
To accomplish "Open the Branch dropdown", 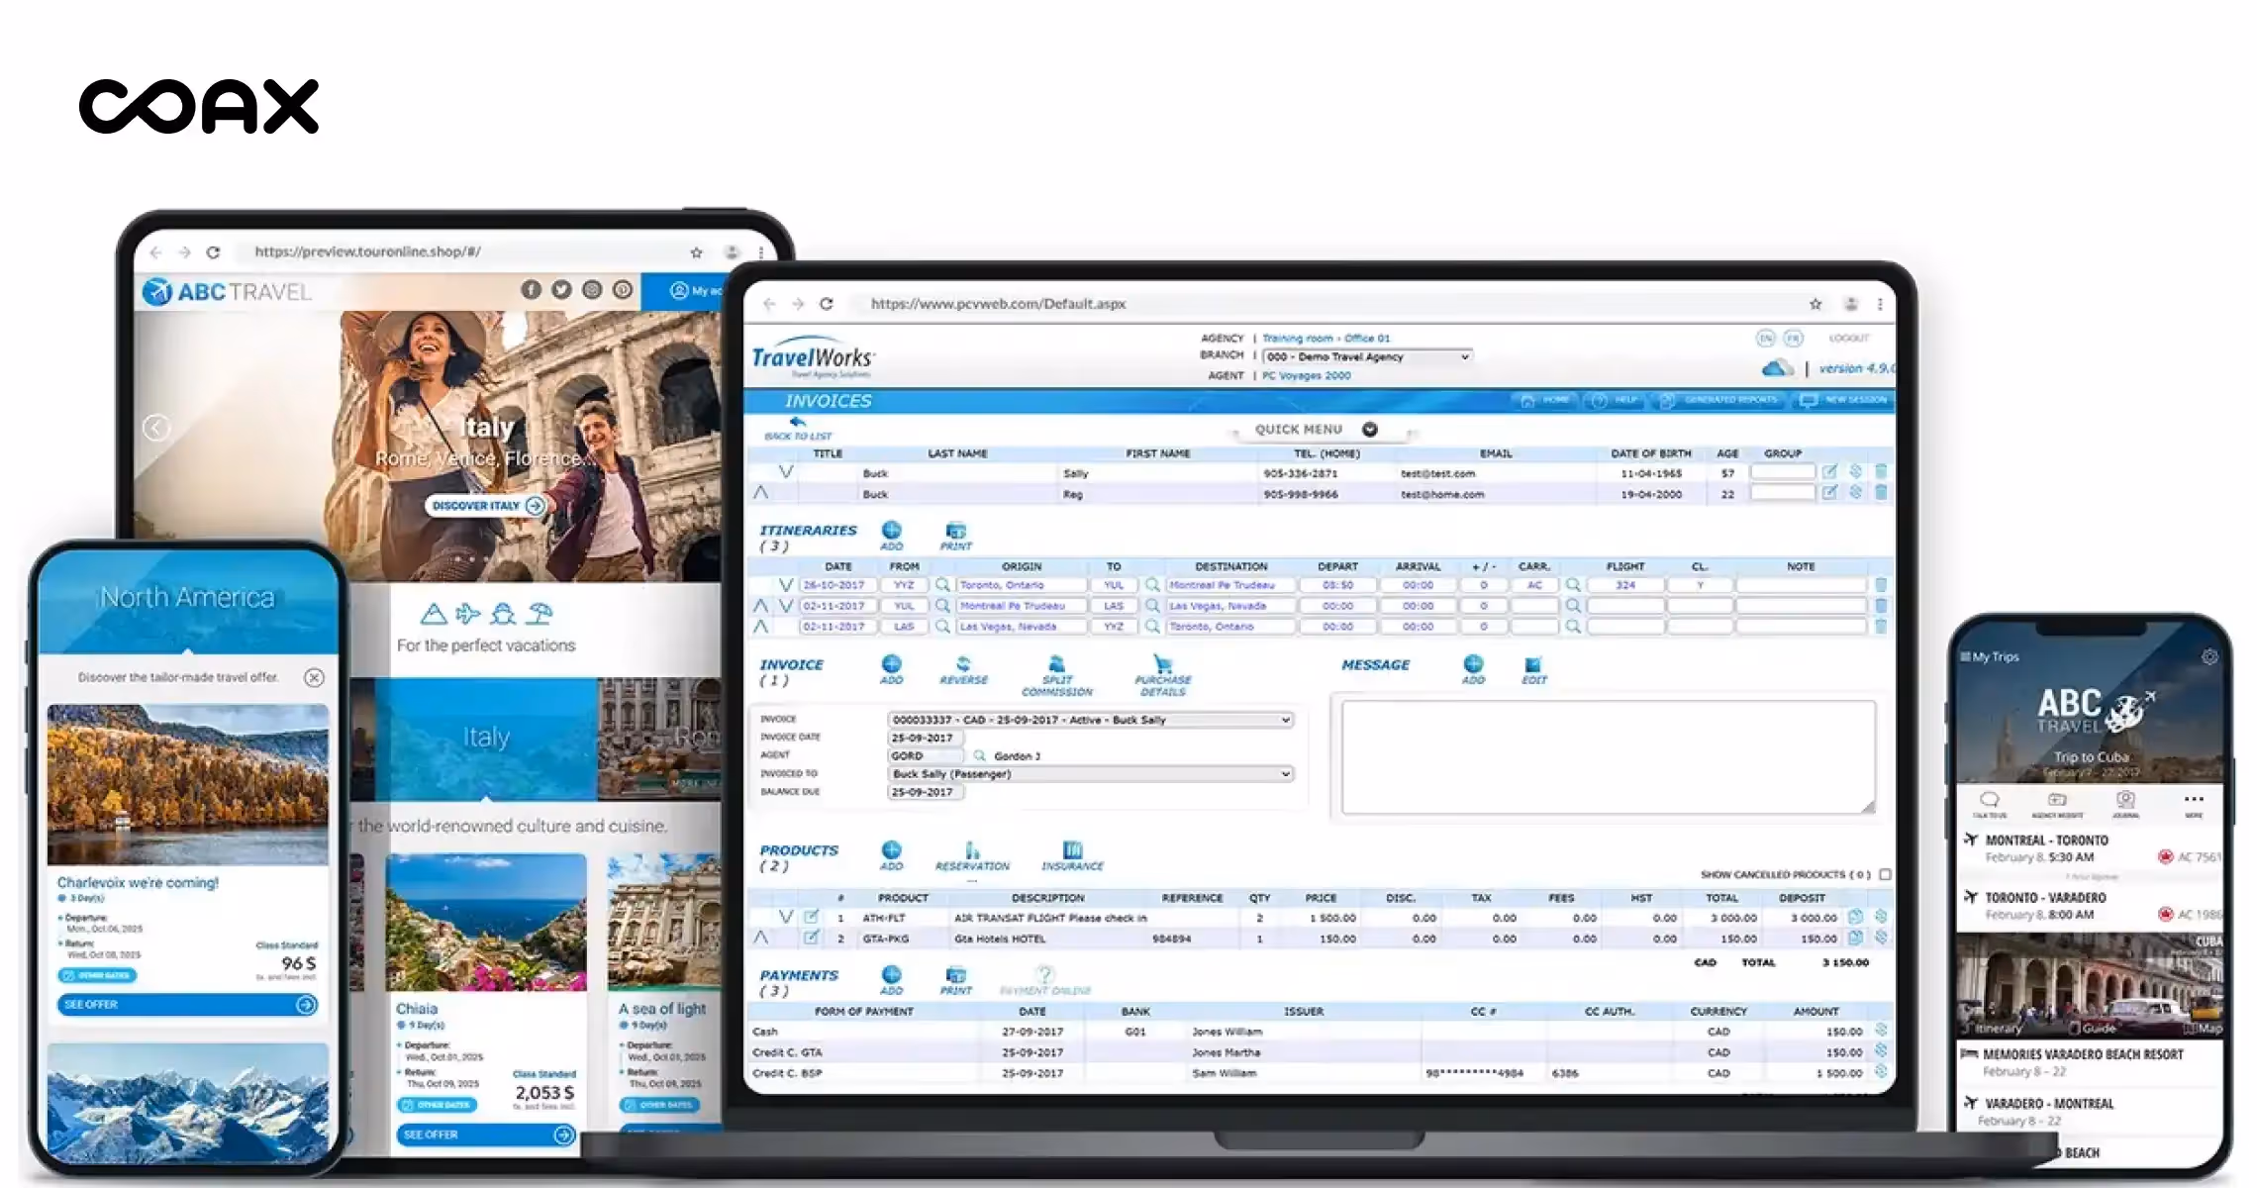I will click(1366, 356).
